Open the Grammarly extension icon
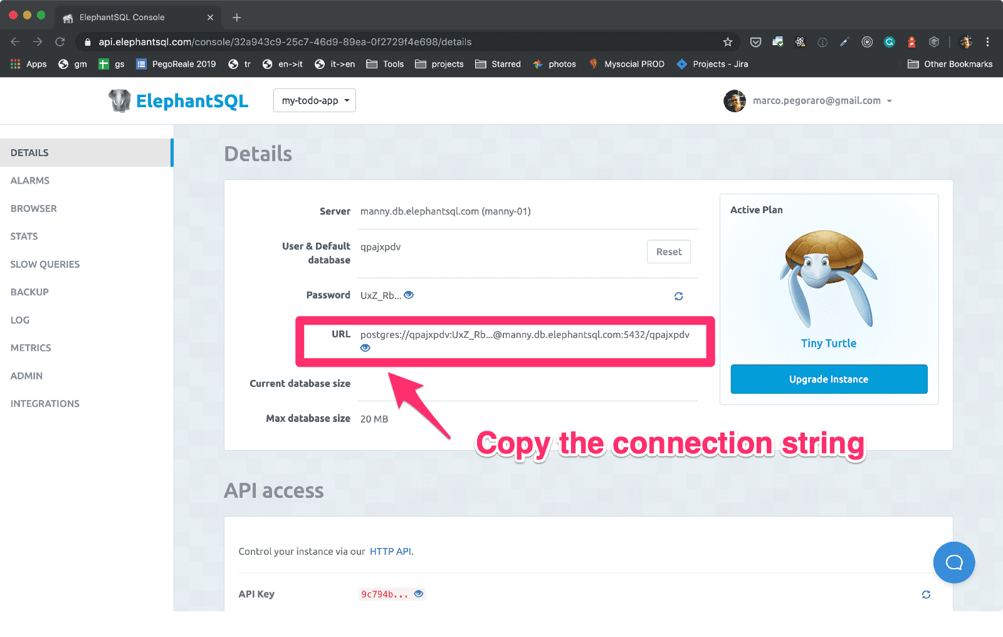1003x637 pixels. coord(889,42)
